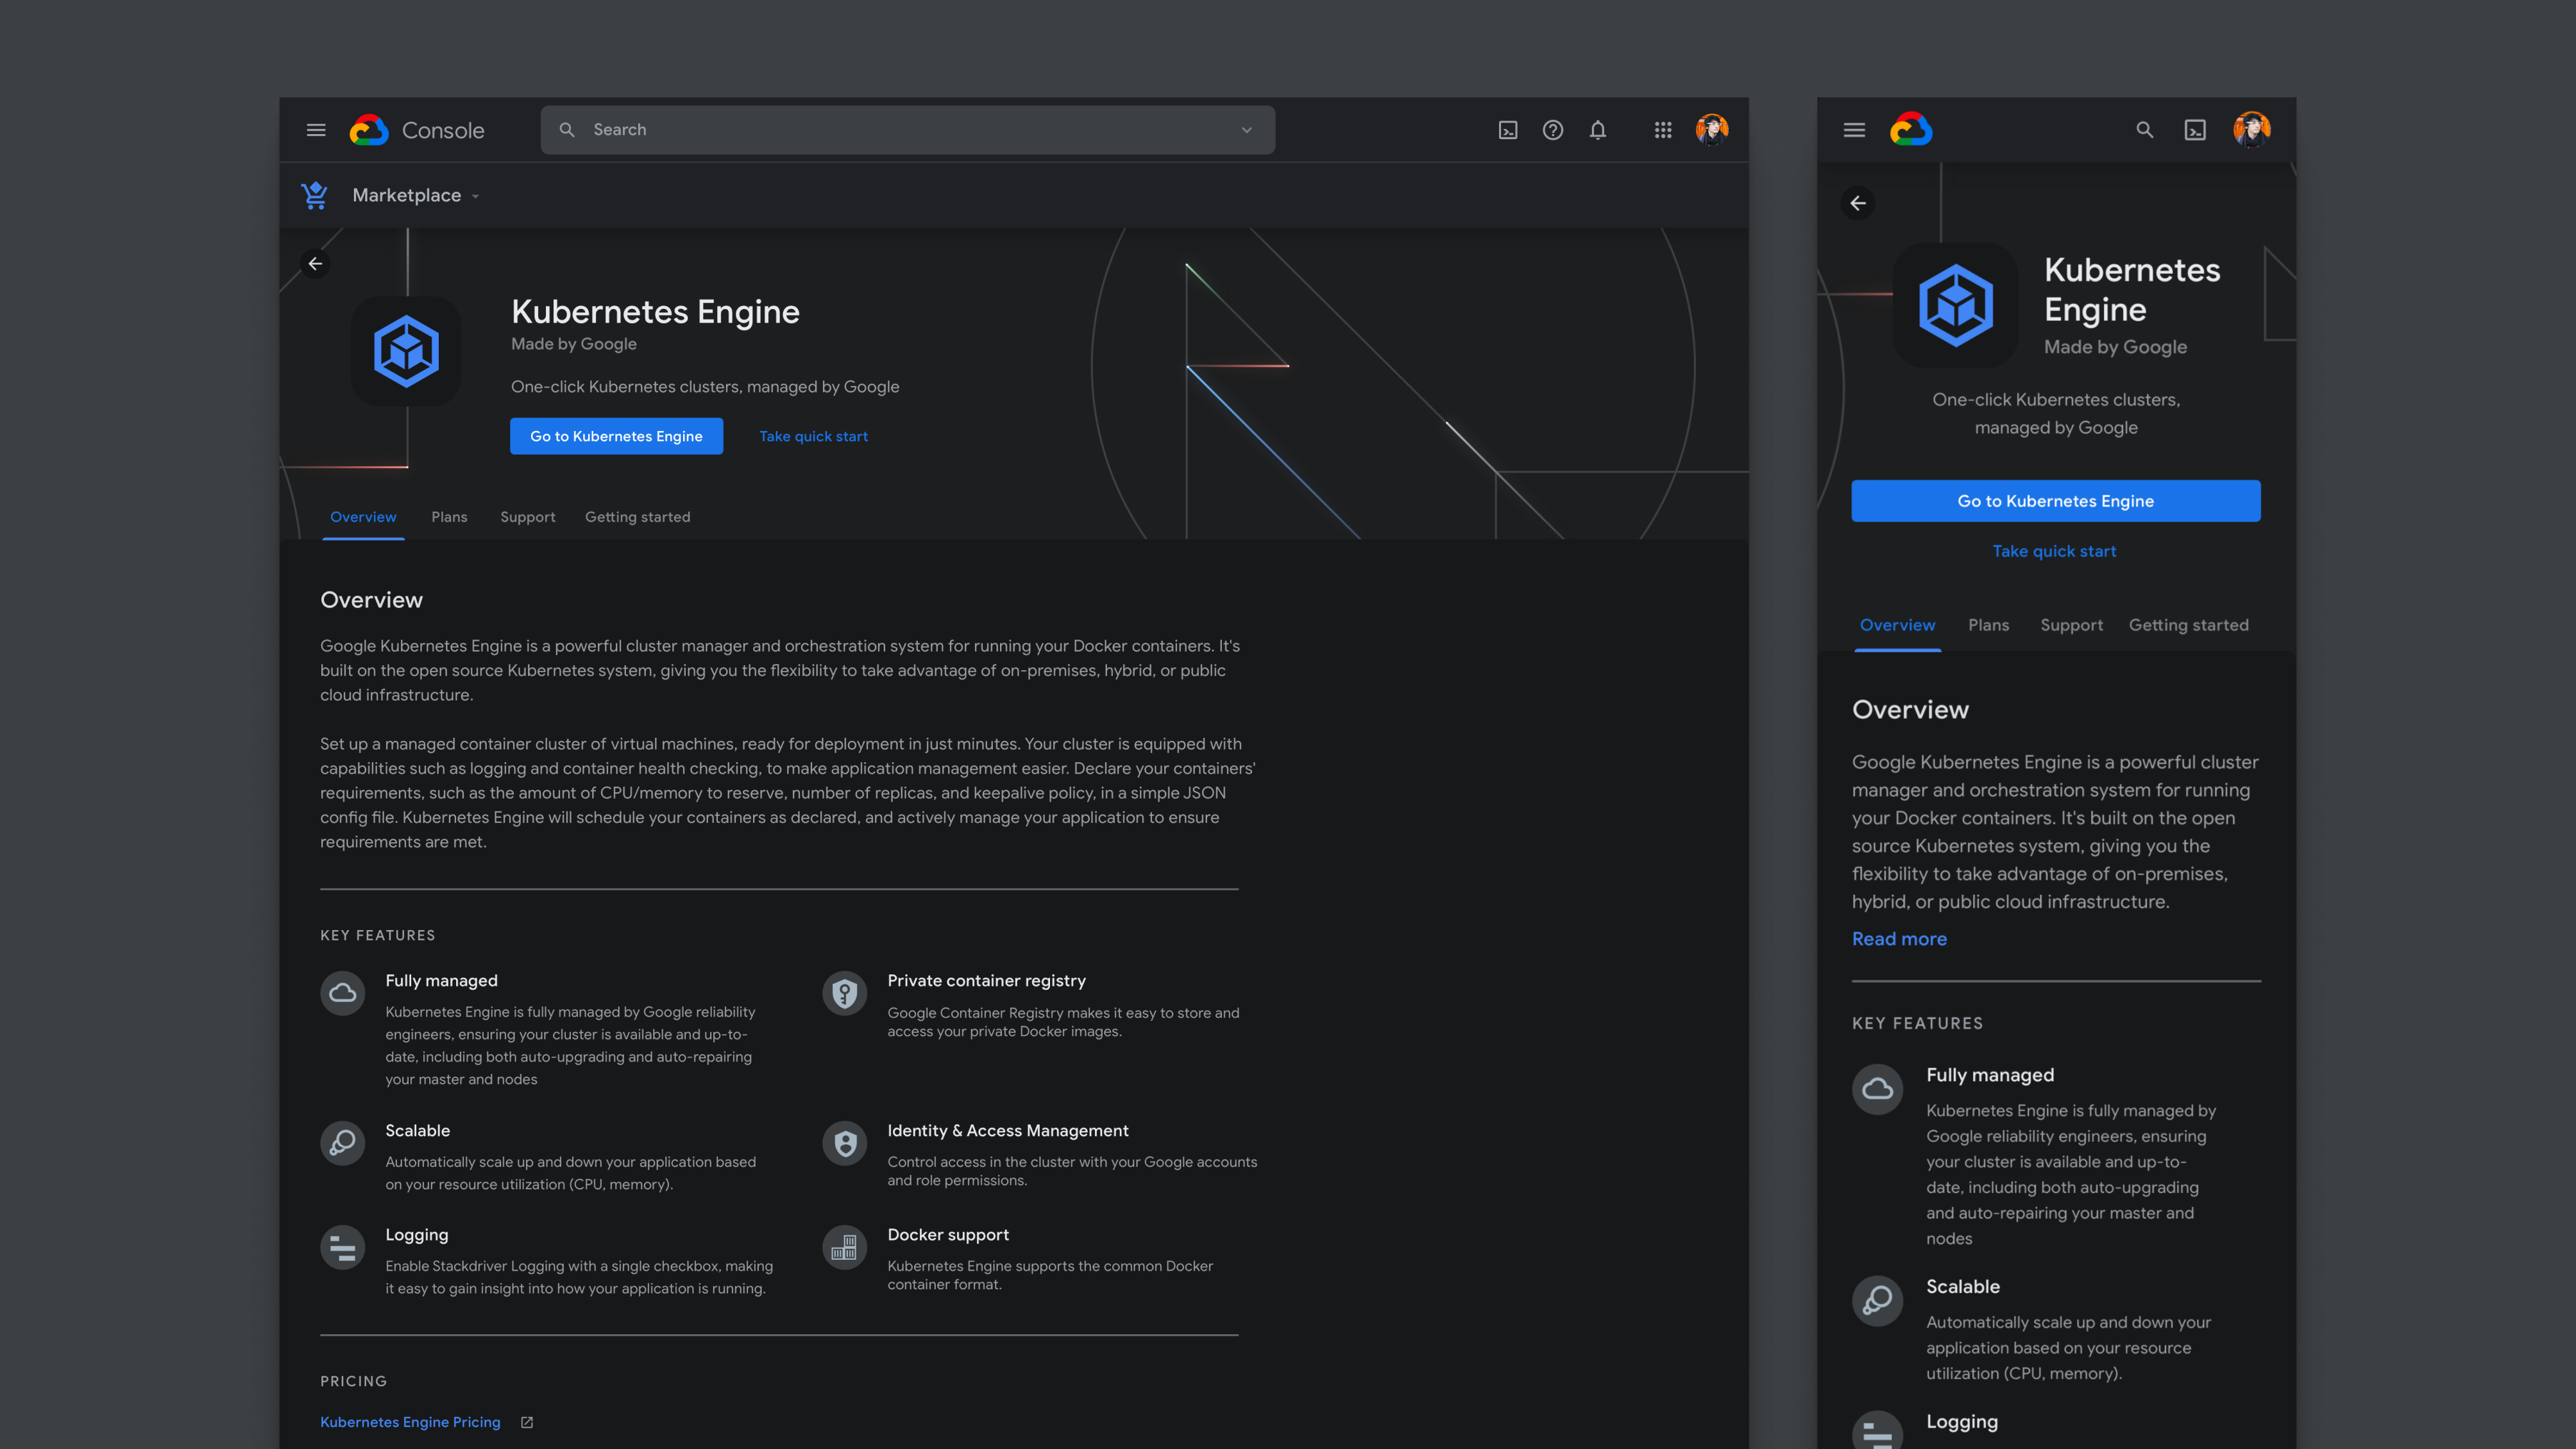Screen dimensions: 2576x1449
Task: Click Take quick start in the desktop view
Action: coord(813,436)
